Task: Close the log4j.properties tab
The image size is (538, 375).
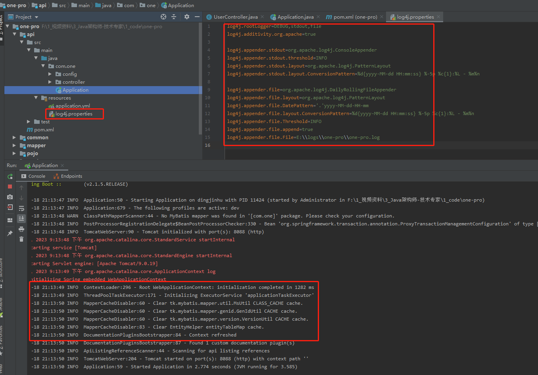Action: tap(438, 17)
